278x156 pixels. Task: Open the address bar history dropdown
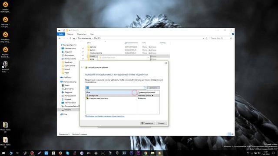pos(203,38)
